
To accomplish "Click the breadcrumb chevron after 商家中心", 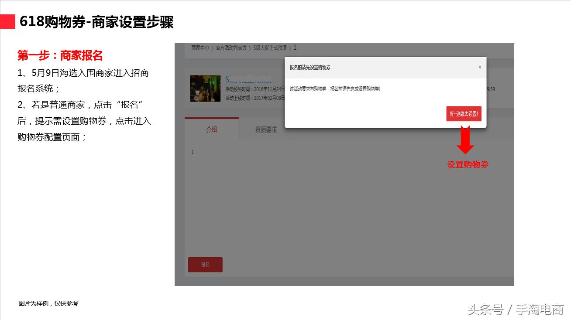I will [x=213, y=48].
